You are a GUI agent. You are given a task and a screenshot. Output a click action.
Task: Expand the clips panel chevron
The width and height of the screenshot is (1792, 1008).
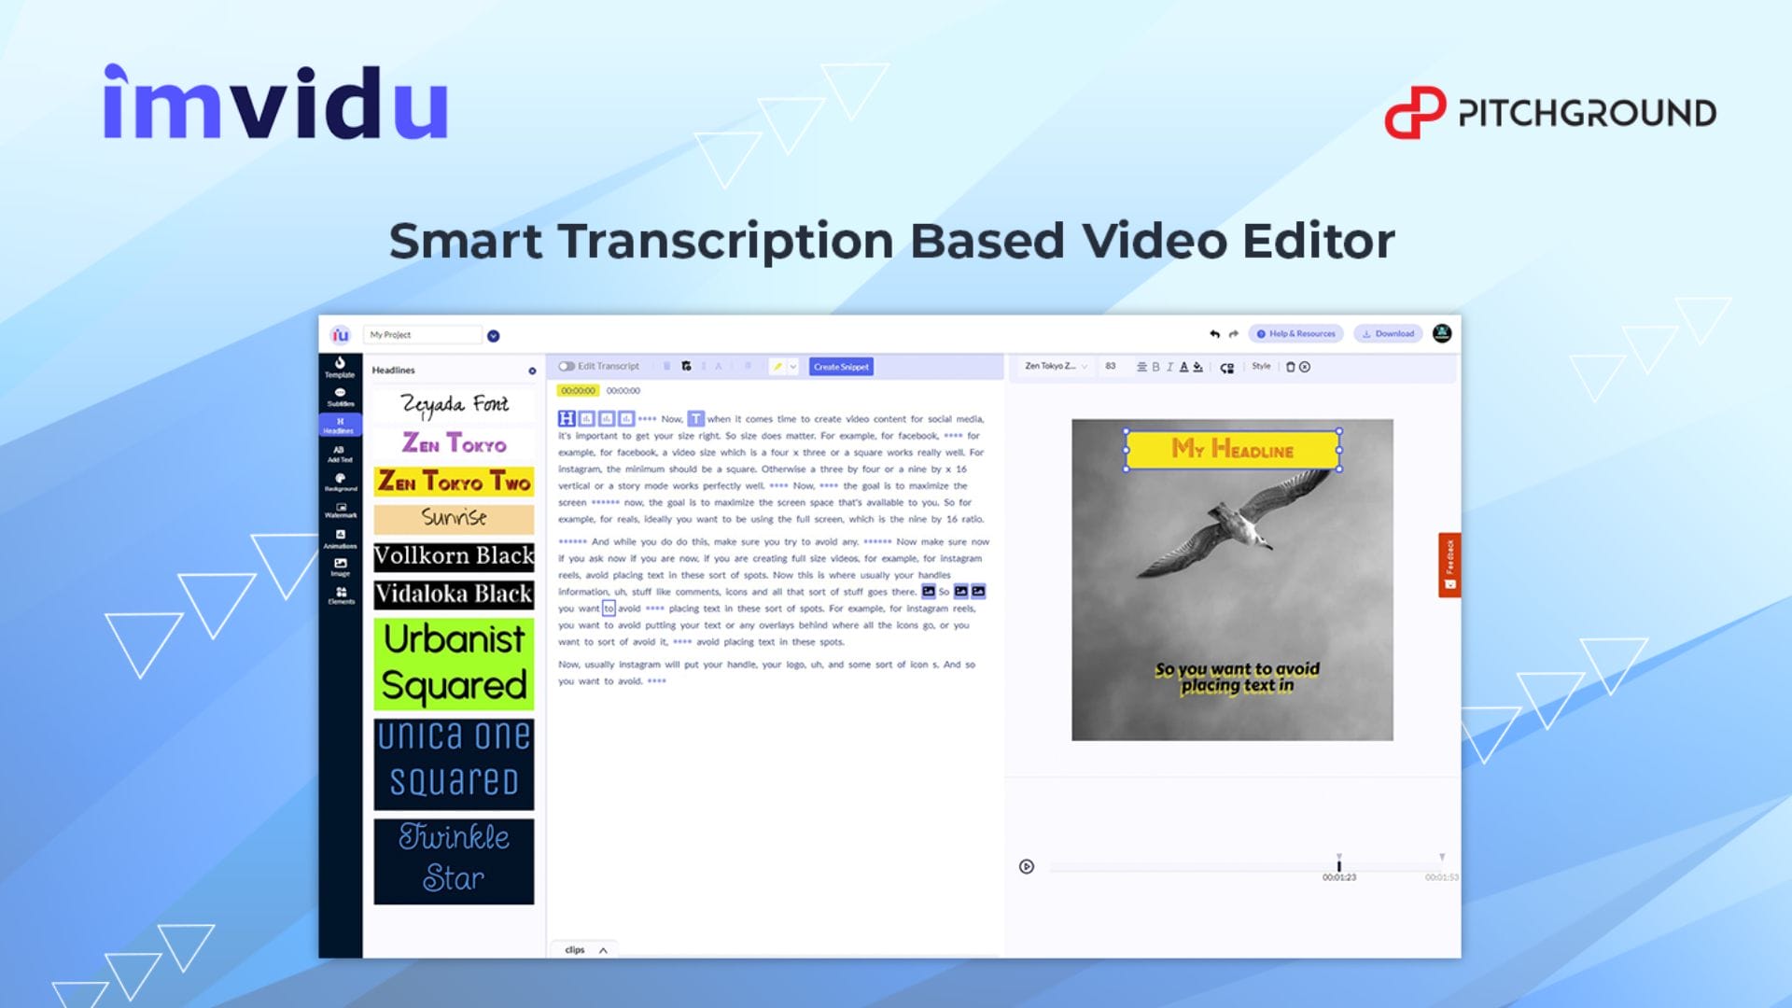603,950
